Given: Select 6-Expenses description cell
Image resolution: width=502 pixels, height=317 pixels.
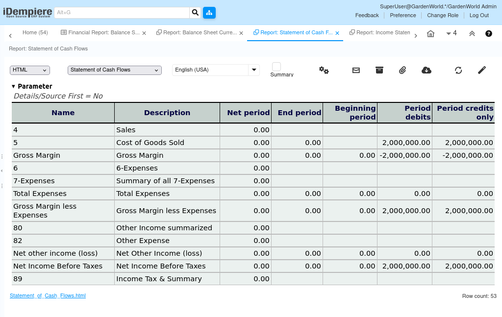Looking at the screenshot, I should pos(167,168).
